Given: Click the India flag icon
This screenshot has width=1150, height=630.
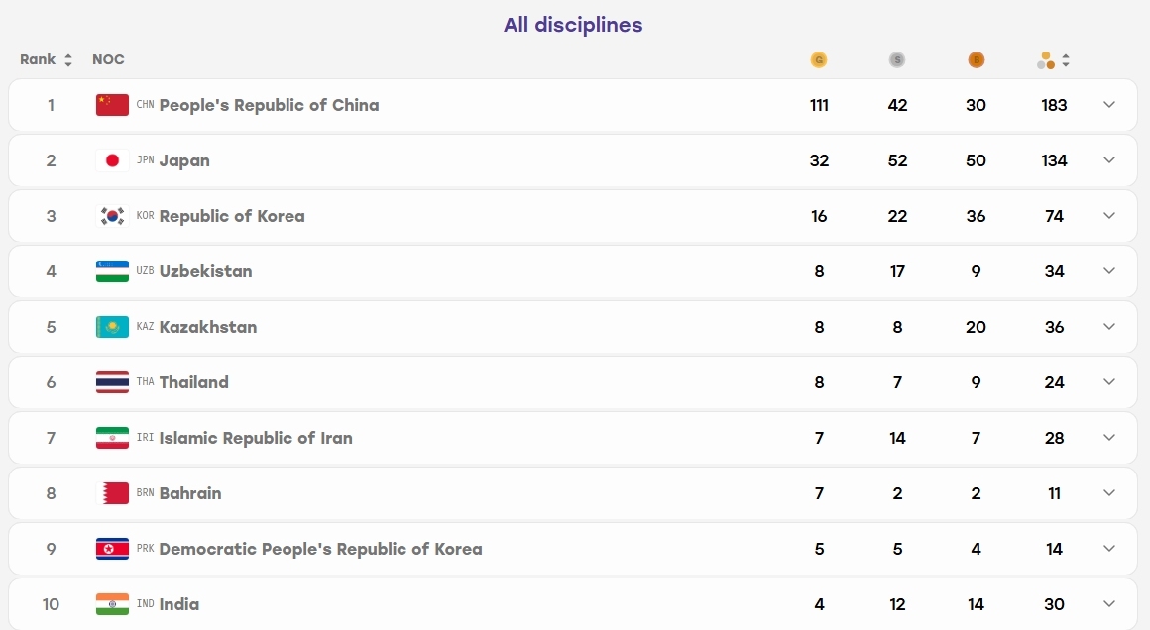Looking at the screenshot, I should click(112, 604).
